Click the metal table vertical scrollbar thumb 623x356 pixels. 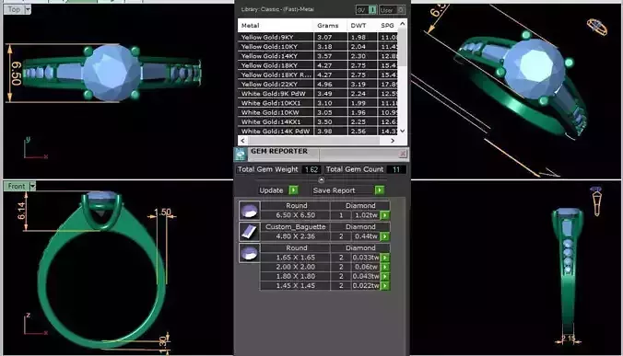click(403, 48)
